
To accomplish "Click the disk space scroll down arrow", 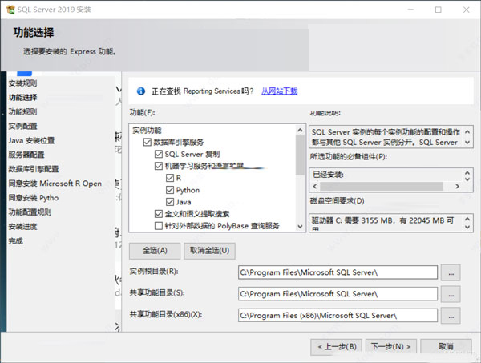I will click(x=467, y=228).
